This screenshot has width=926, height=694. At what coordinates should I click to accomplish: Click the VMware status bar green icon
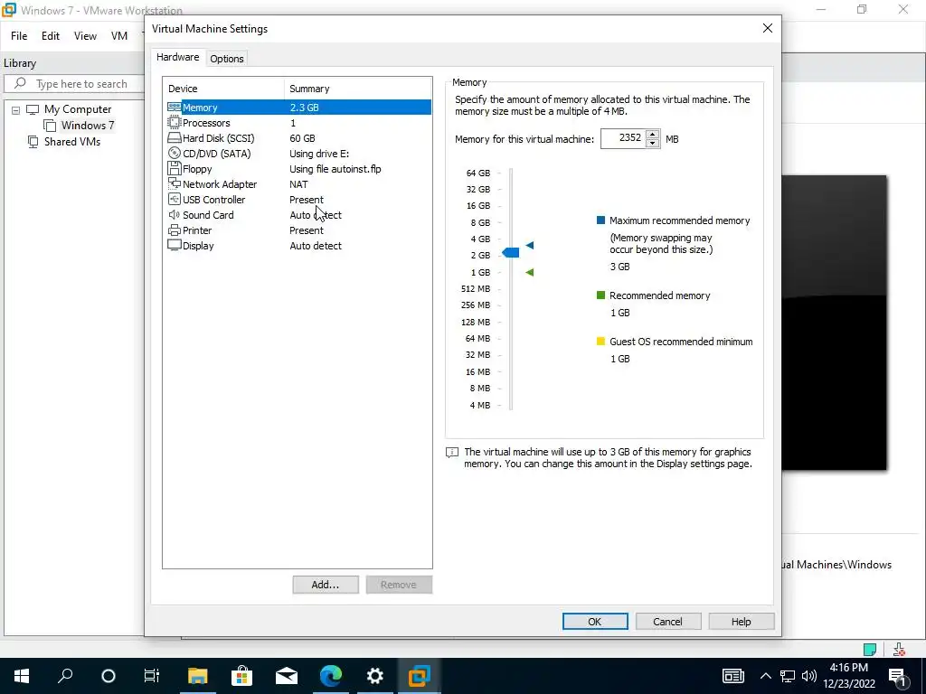click(x=869, y=649)
